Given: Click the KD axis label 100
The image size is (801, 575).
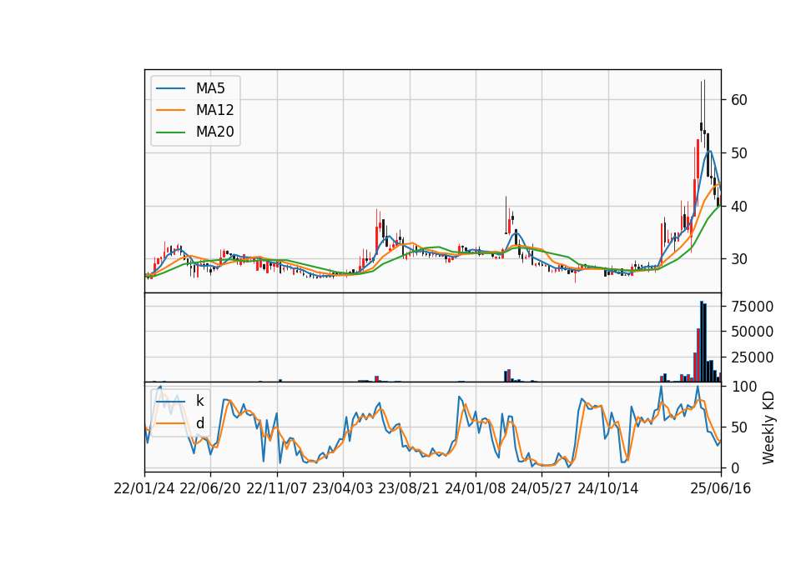Looking at the screenshot, I should [743, 387].
